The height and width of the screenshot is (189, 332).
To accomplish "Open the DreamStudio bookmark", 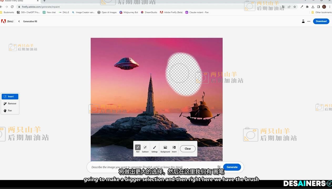I will 149,12.
